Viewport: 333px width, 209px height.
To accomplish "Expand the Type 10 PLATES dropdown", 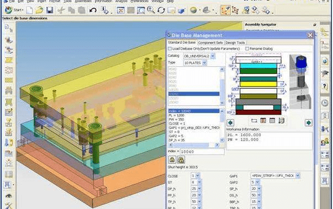I will coord(204,63).
